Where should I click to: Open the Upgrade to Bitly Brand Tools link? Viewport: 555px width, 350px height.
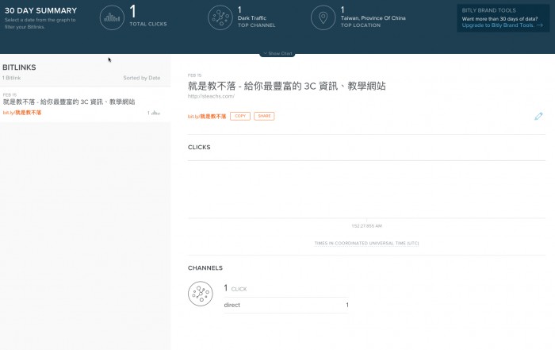(x=498, y=25)
